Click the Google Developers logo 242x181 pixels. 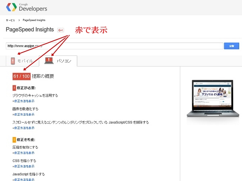click(27, 7)
